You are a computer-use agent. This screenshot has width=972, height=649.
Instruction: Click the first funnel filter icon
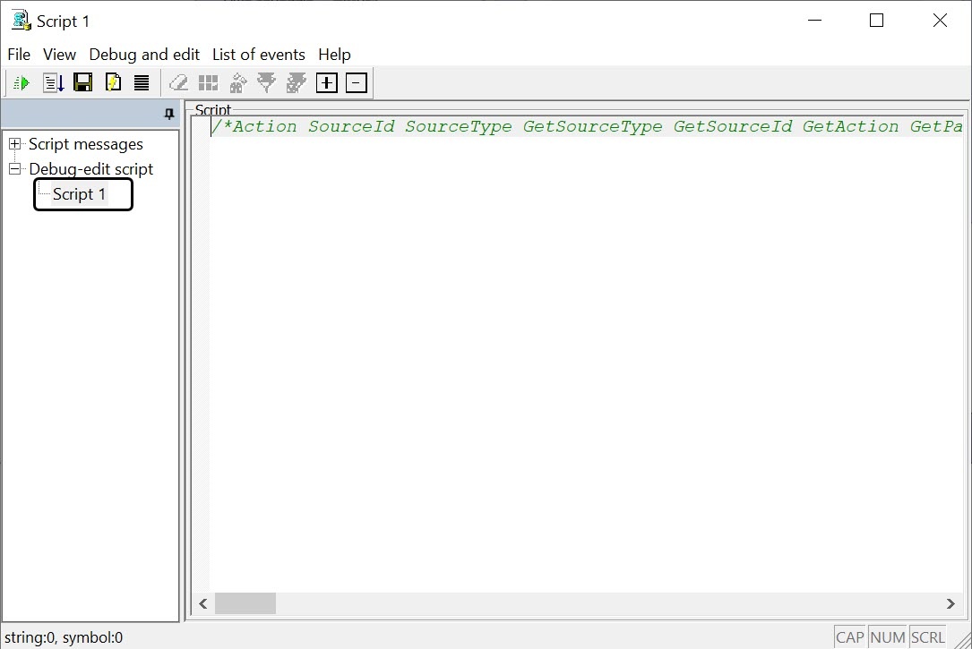(266, 83)
